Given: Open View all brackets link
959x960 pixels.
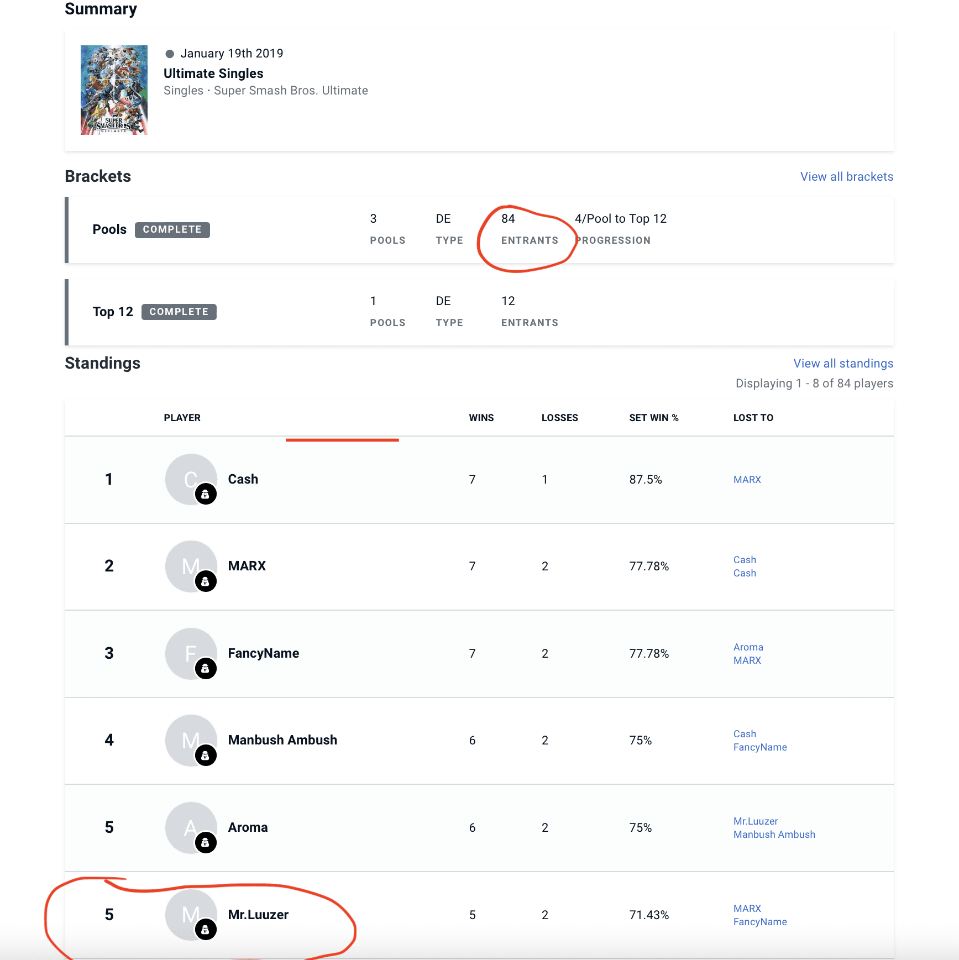Looking at the screenshot, I should (x=847, y=176).
